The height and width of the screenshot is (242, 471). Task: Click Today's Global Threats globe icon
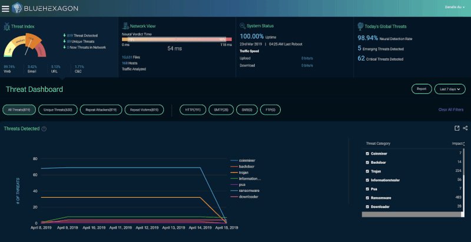[360, 26]
